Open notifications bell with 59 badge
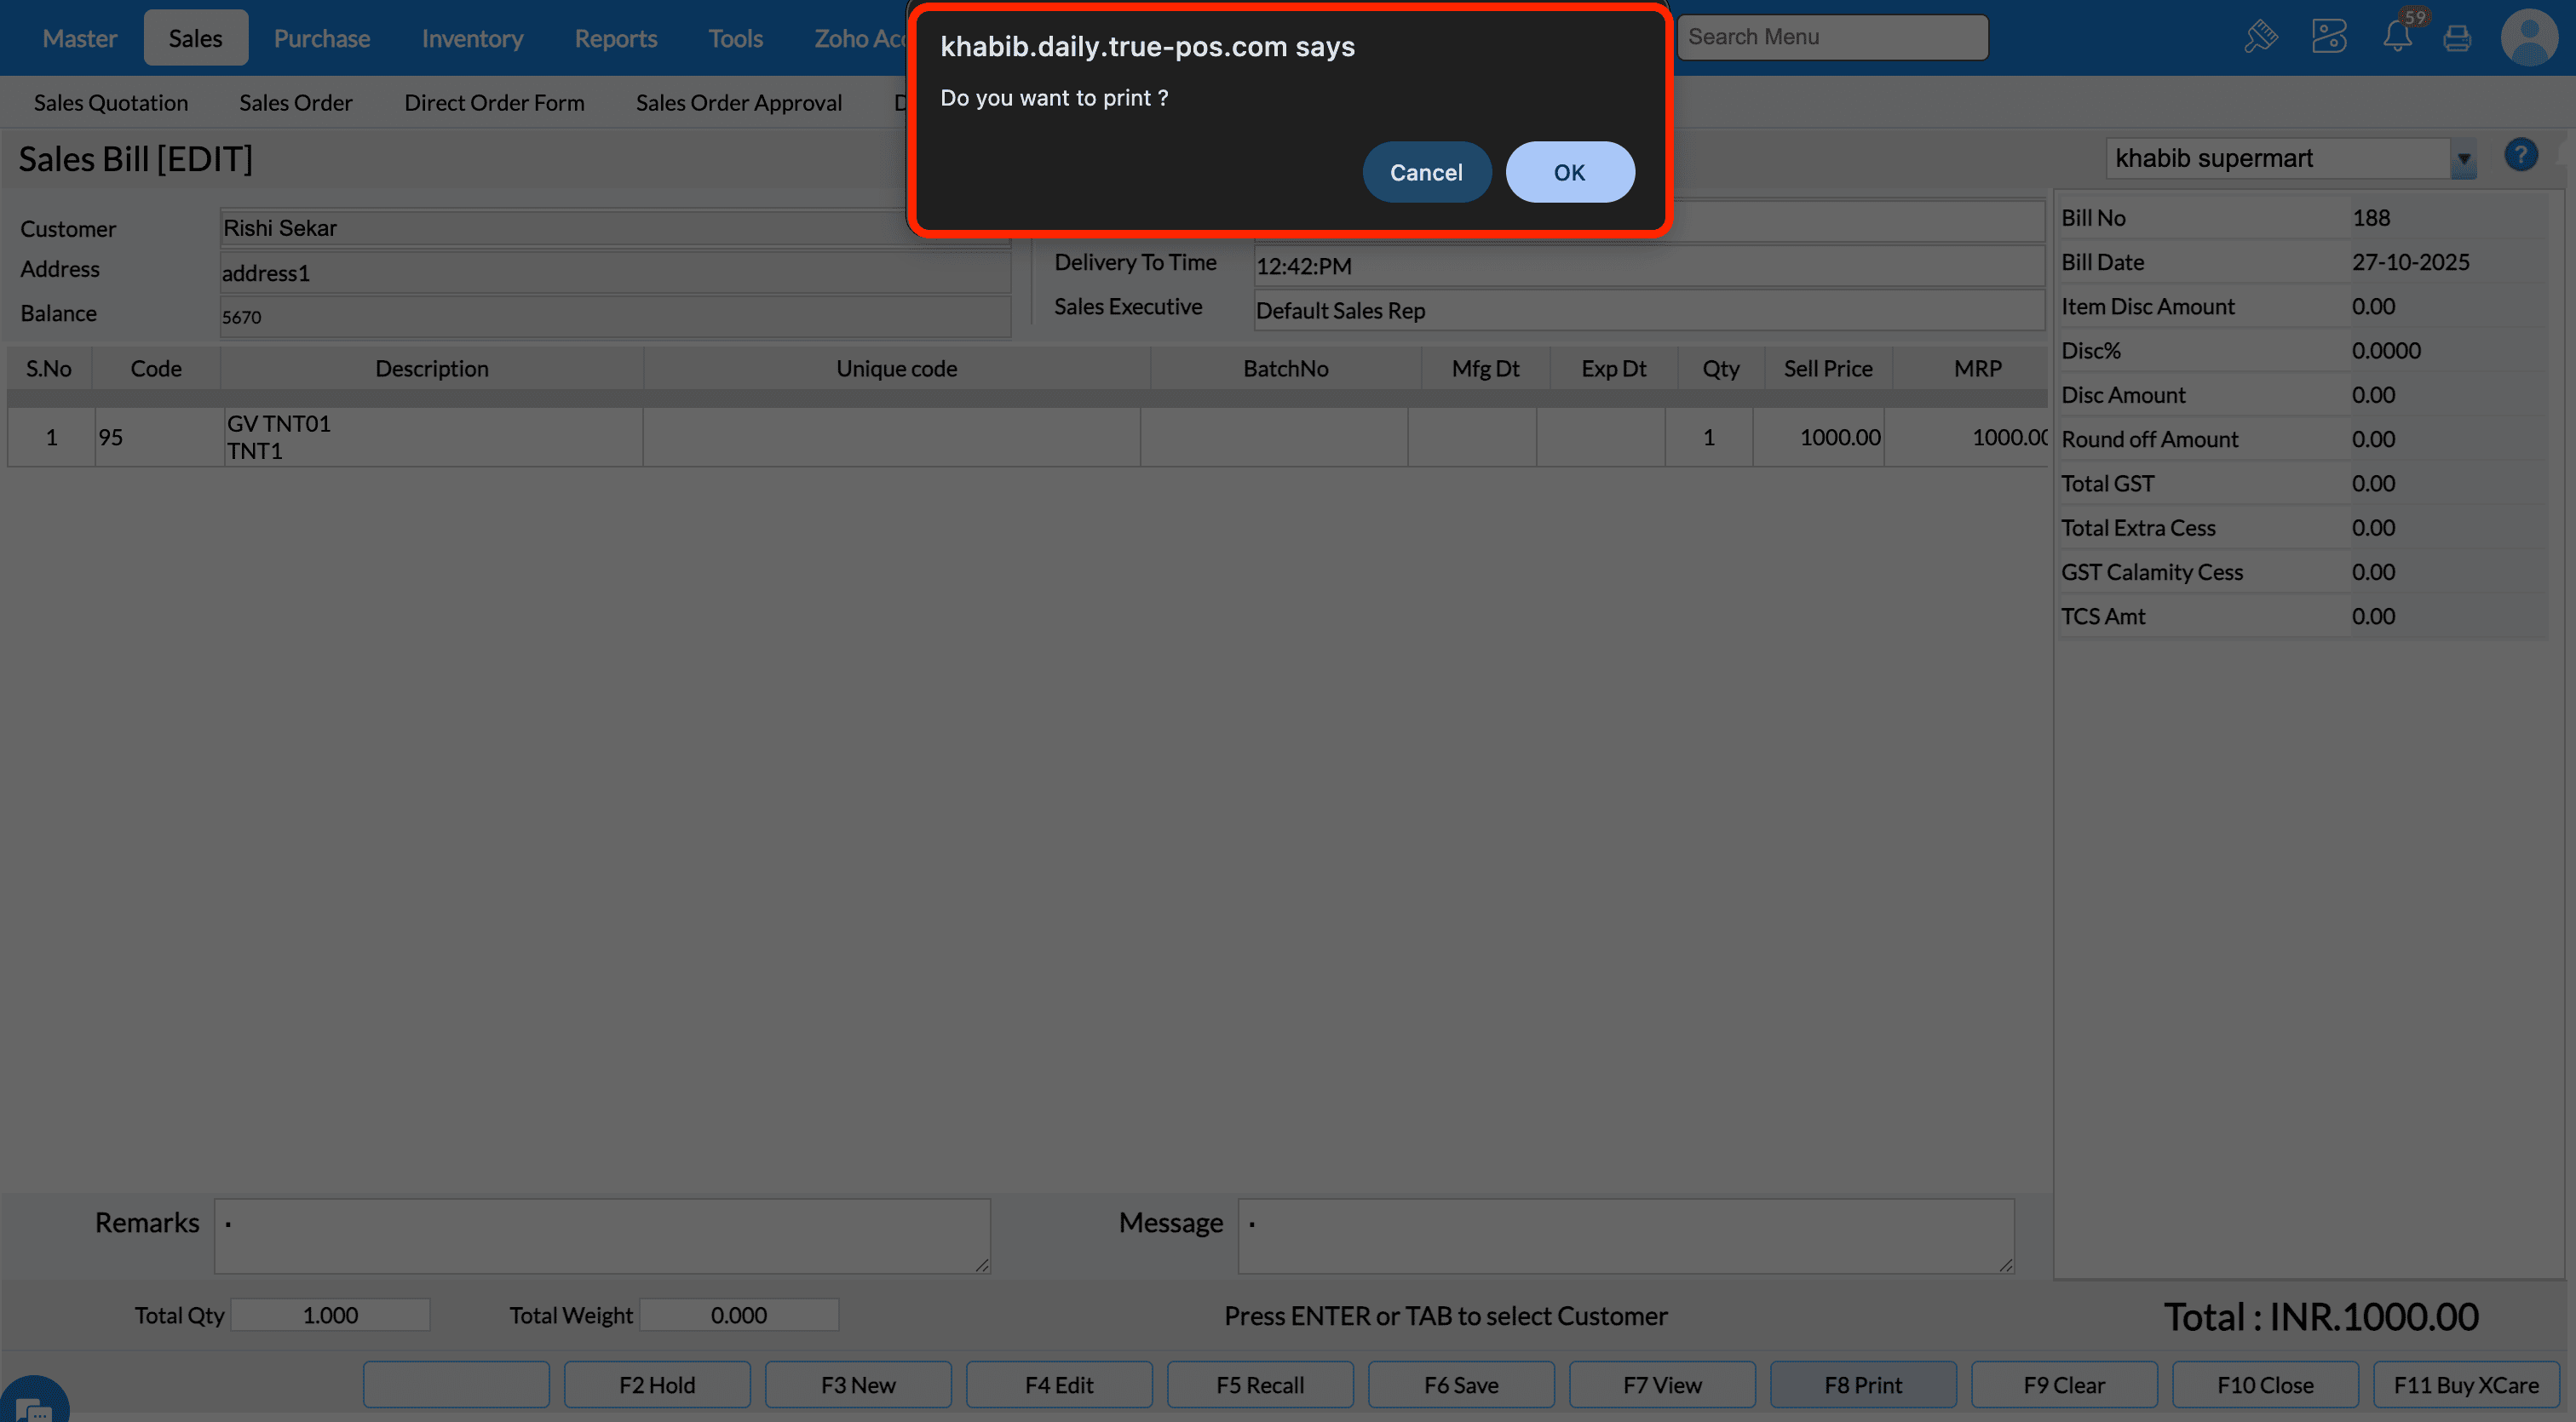This screenshot has width=2576, height=1422. pyautogui.click(x=2396, y=37)
